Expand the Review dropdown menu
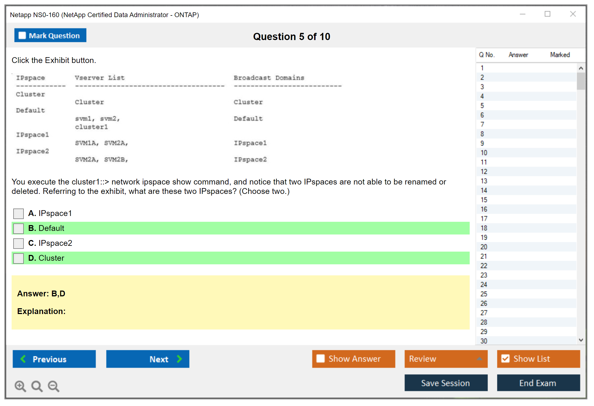This screenshot has width=594, height=406. [x=479, y=359]
